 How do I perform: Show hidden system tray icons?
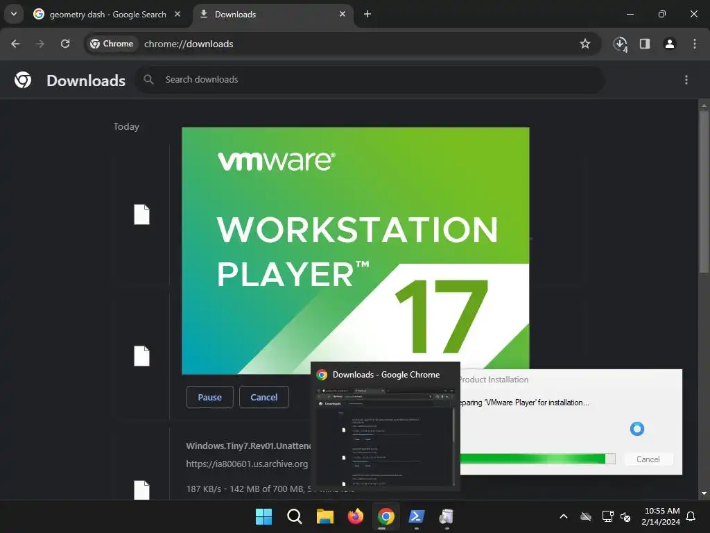[x=563, y=516]
